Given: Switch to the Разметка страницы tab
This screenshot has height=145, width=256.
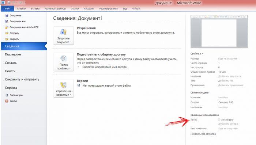Looking at the screenshot, I should point(55,9).
